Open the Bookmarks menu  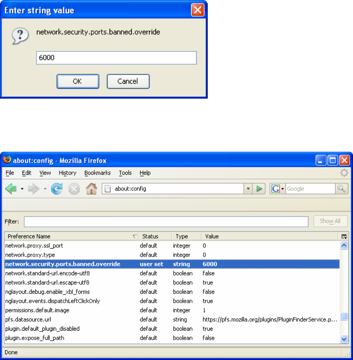(98, 173)
